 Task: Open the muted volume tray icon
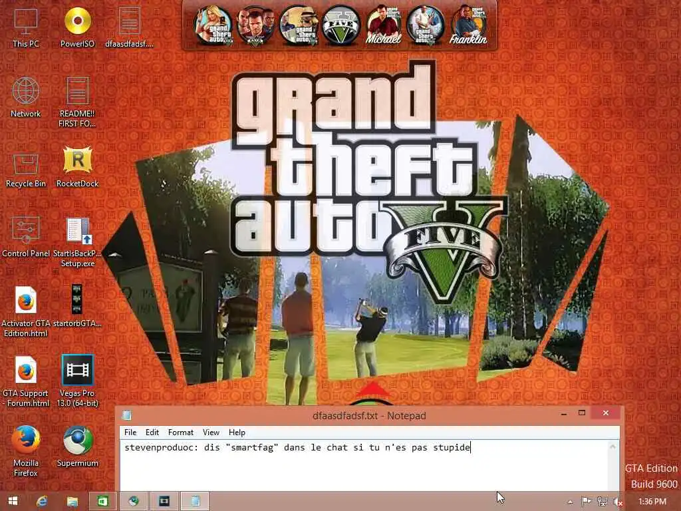[618, 502]
